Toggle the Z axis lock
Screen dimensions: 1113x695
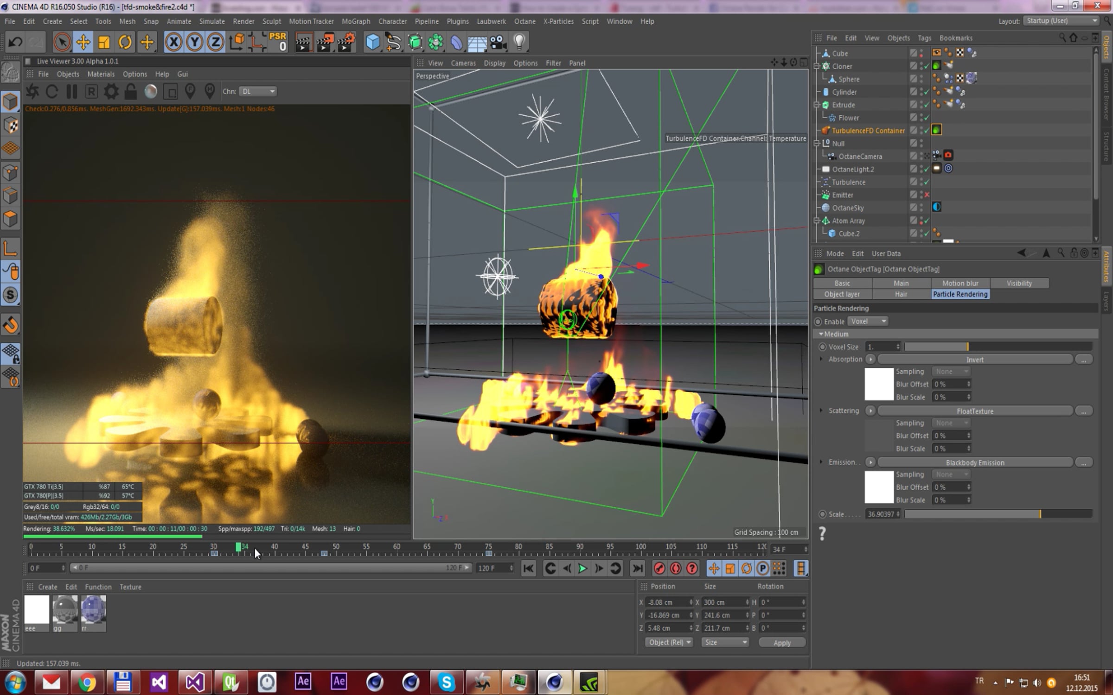(215, 42)
